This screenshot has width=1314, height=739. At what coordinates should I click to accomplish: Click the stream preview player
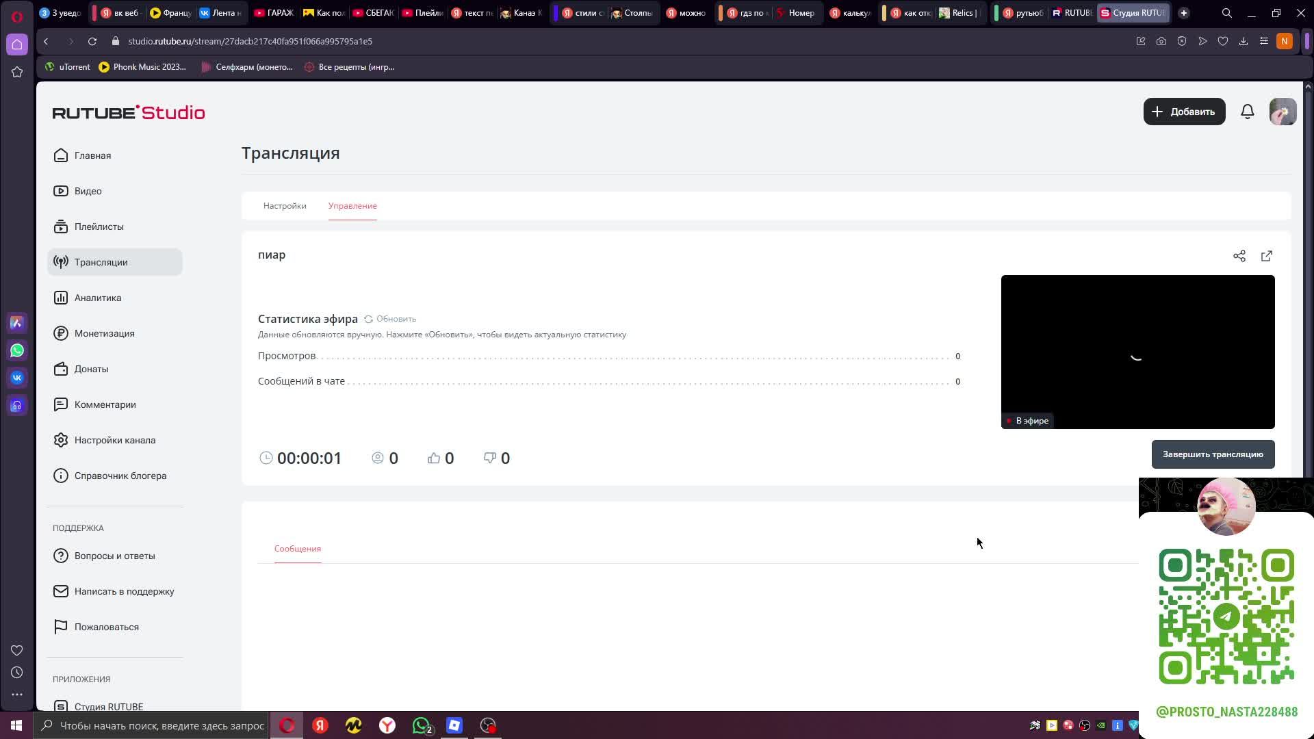pos(1137,352)
